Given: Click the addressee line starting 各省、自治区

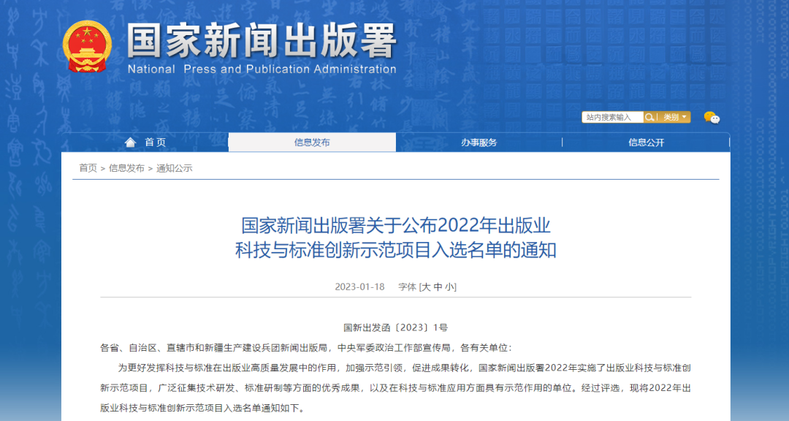Looking at the screenshot, I should click(x=306, y=348).
